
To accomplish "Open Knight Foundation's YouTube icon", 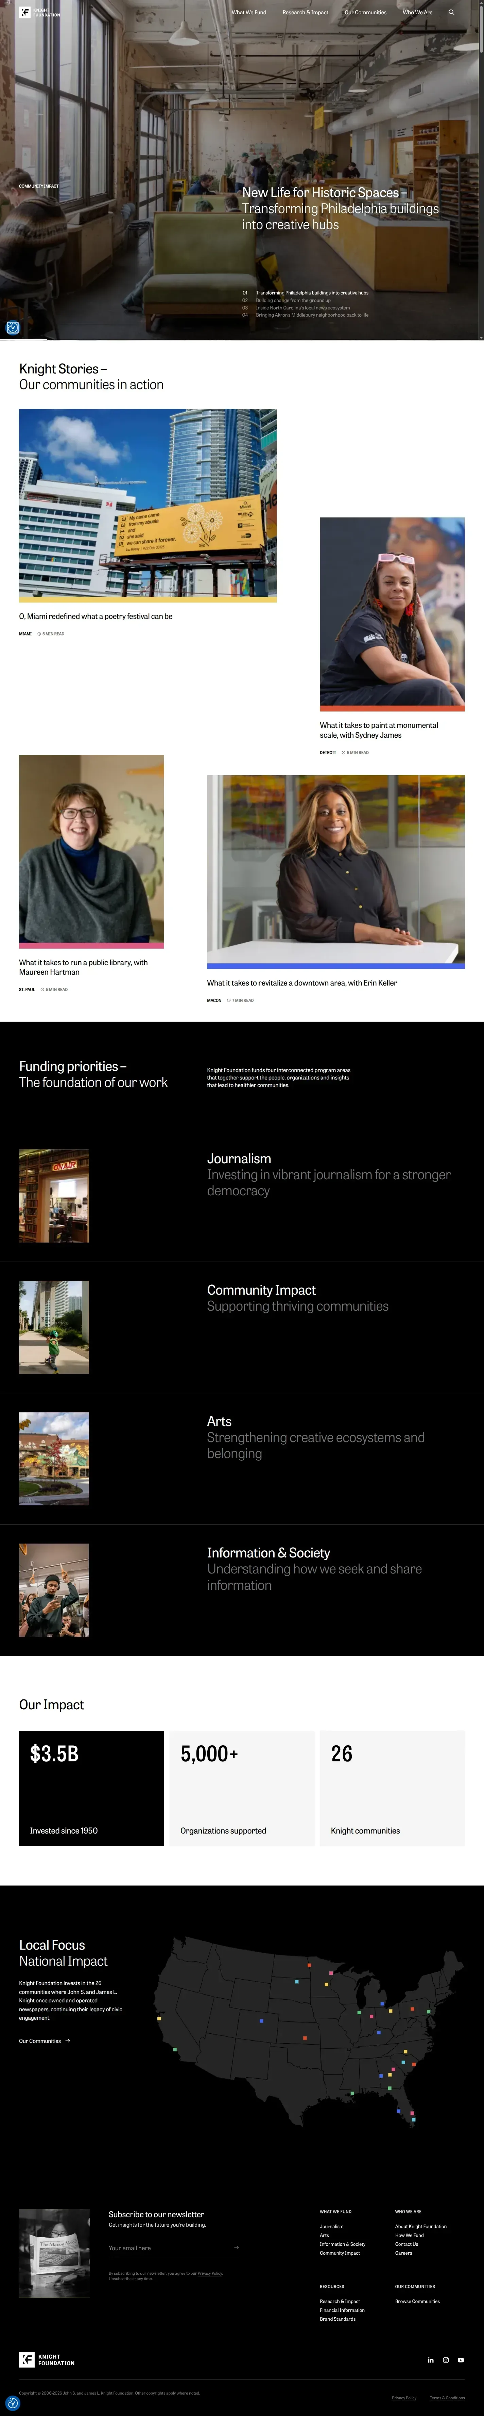I will pos(461,2360).
